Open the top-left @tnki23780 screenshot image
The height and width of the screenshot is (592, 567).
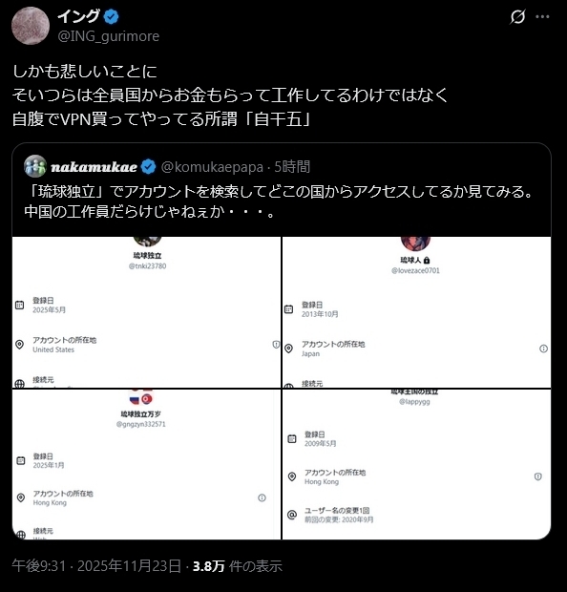click(146, 312)
